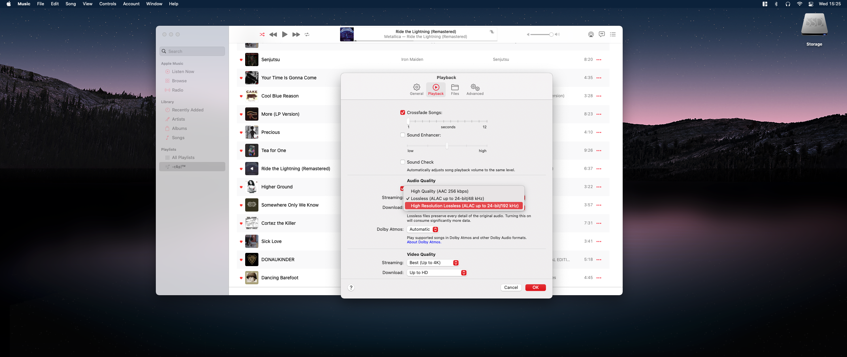Toggle the repeat icon
Viewport: 847px width, 357px height.
(307, 34)
